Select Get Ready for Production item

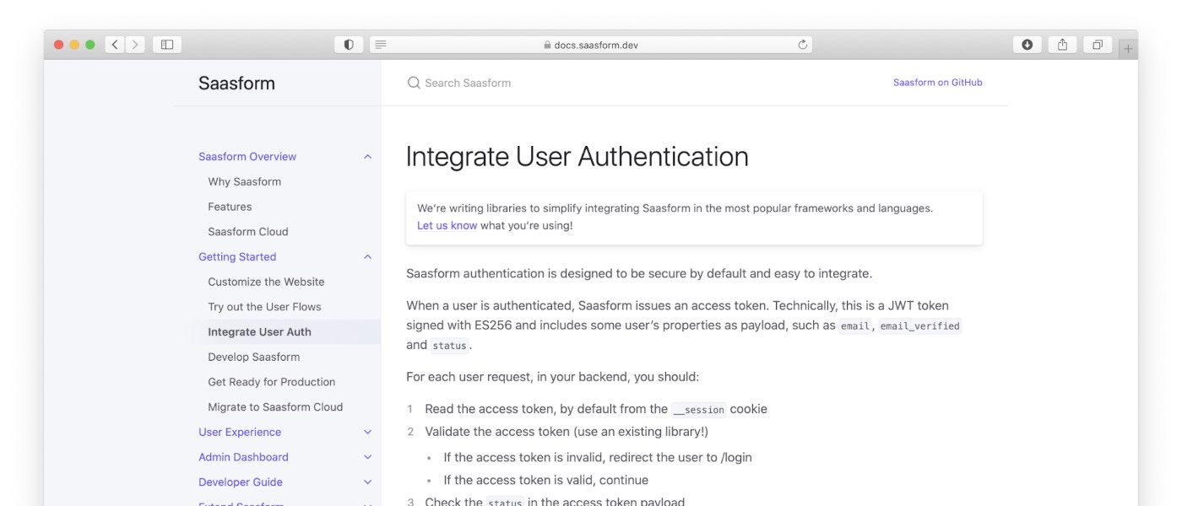click(271, 382)
